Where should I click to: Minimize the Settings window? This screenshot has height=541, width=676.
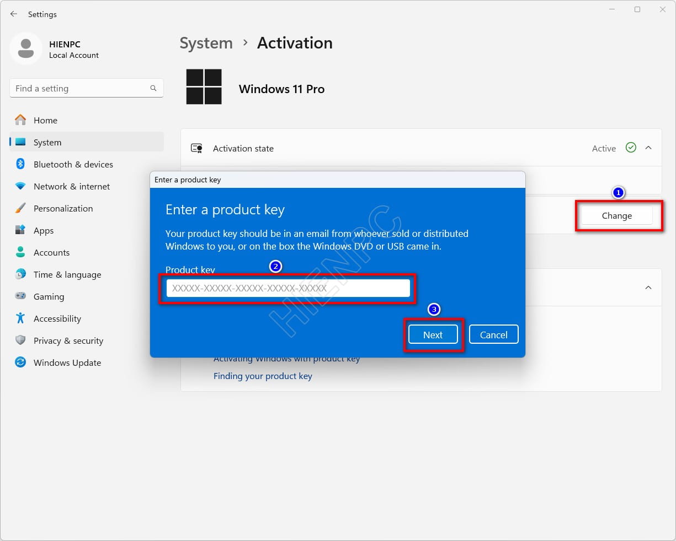(x=613, y=9)
